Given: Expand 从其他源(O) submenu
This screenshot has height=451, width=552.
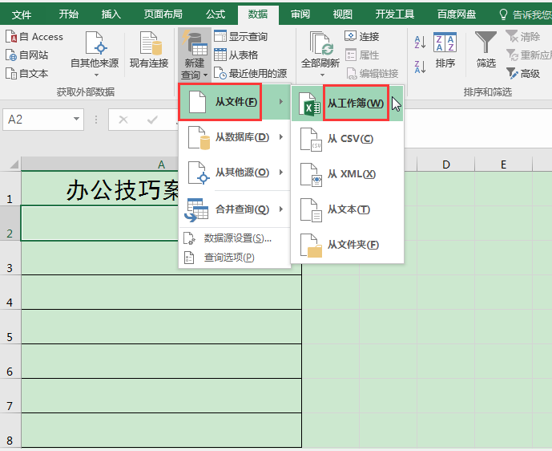Looking at the screenshot, I should tap(235, 173).
